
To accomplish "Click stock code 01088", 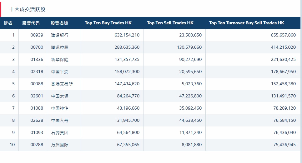I will point(37,108).
